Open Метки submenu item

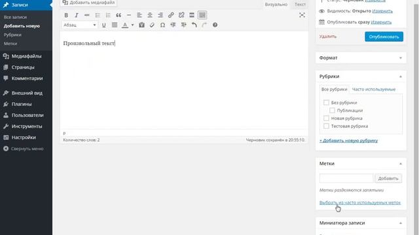(10, 44)
